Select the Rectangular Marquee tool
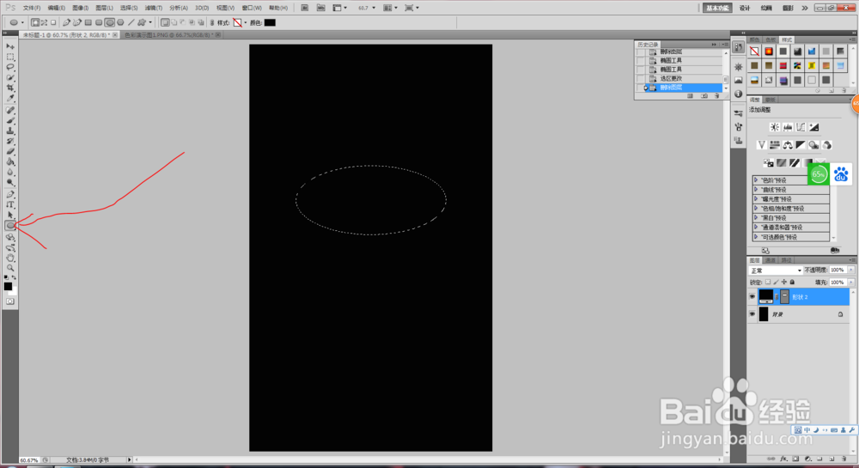 pos(9,57)
